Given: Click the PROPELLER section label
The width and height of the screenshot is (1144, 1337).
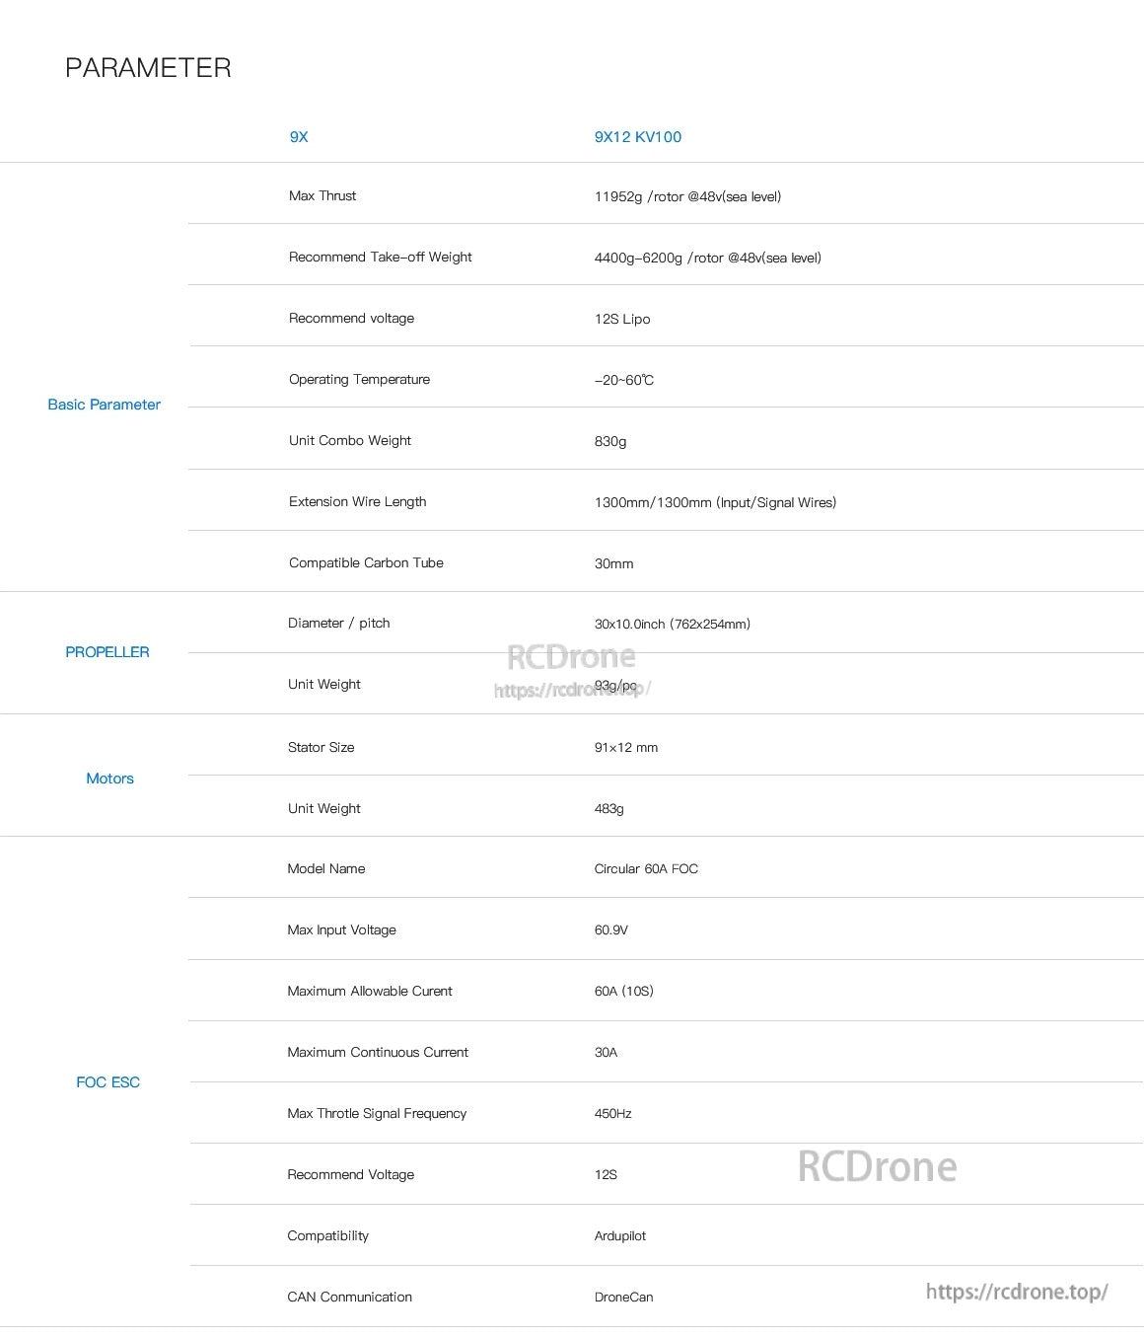Looking at the screenshot, I should click(107, 652).
